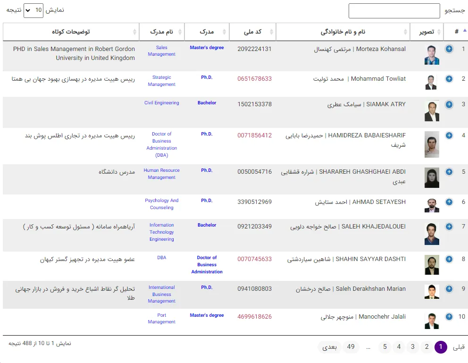468x363 pixels.
Task: Go to page 4 in pagination
Action: coord(399,347)
